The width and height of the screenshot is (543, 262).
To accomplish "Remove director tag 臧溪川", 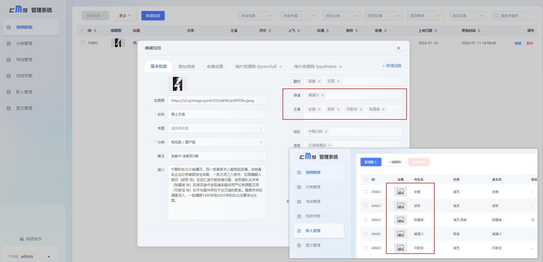I will point(323,95).
